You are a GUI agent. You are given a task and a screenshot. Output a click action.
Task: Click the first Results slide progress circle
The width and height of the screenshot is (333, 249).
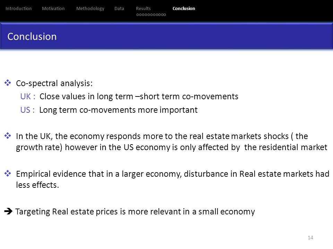pos(138,15)
